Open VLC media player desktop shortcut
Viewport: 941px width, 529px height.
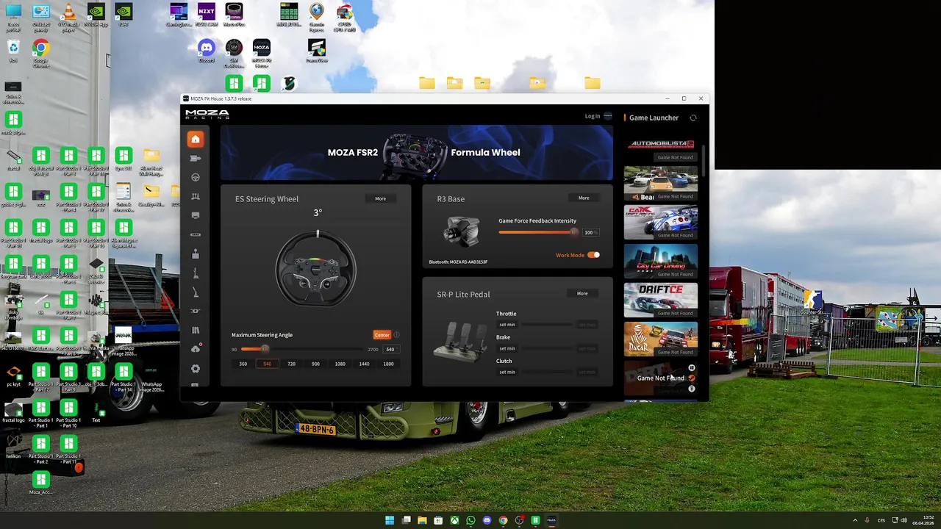click(68, 18)
